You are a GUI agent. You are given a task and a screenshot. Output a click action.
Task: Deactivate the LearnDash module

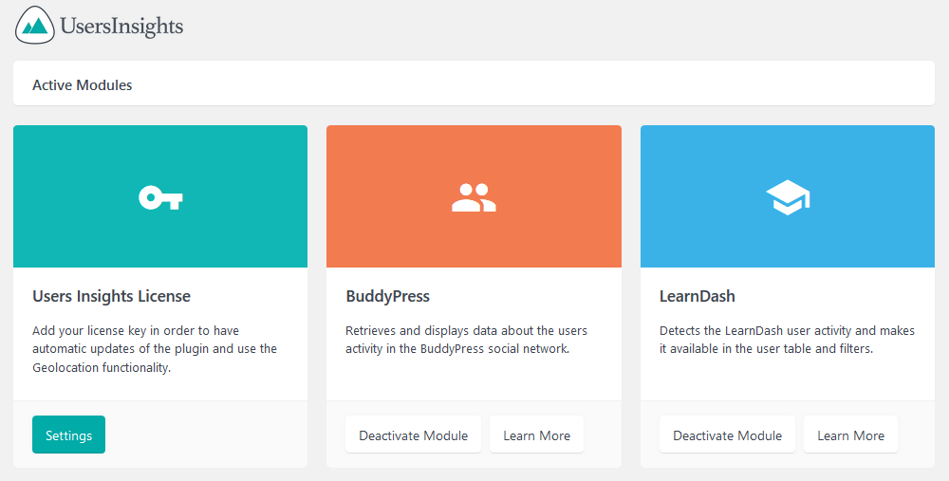pyautogui.click(x=728, y=435)
